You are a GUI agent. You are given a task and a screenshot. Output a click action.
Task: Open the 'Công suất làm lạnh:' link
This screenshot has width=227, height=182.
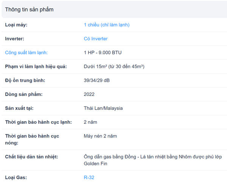tap(26, 52)
